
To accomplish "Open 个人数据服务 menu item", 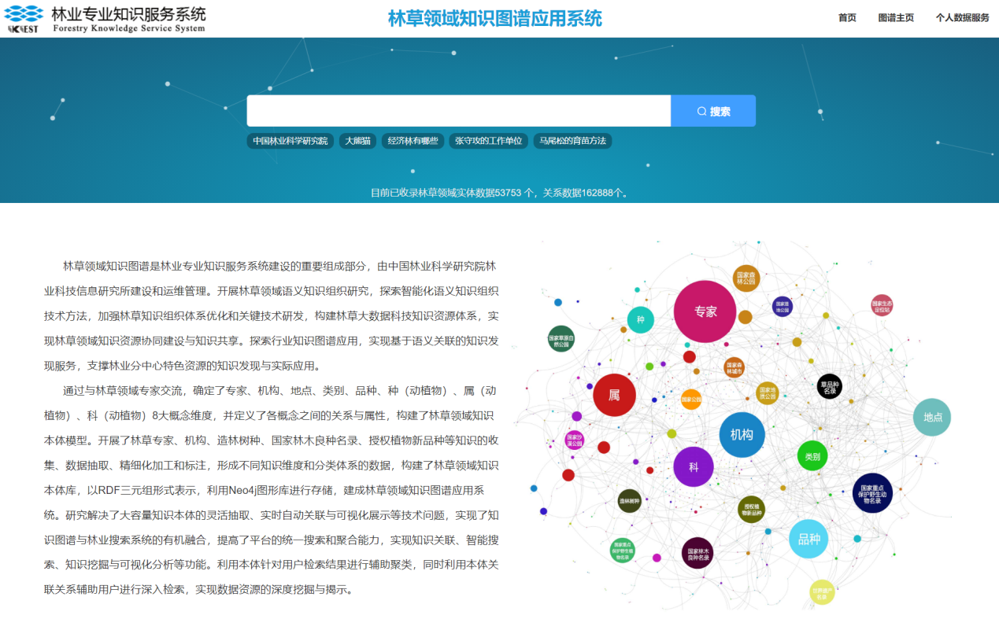I will tap(962, 18).
